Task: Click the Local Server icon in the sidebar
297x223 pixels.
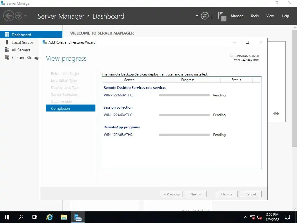Action: coord(7,42)
